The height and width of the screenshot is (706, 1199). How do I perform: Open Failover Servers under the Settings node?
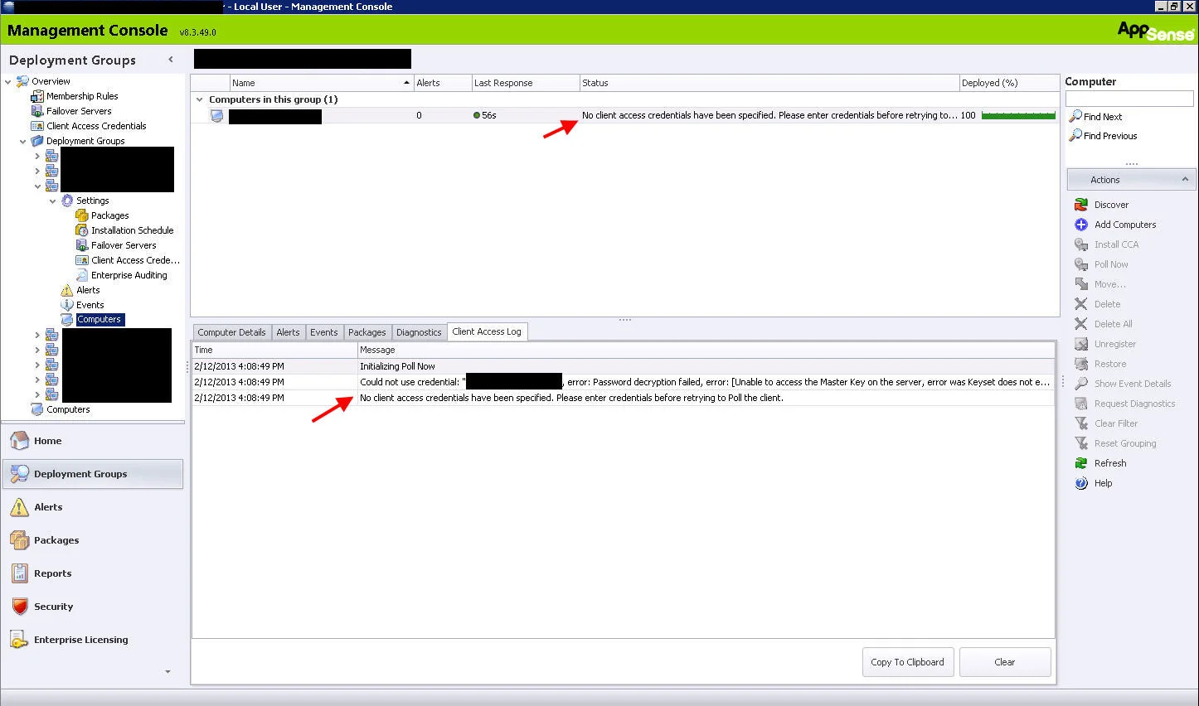pos(124,245)
